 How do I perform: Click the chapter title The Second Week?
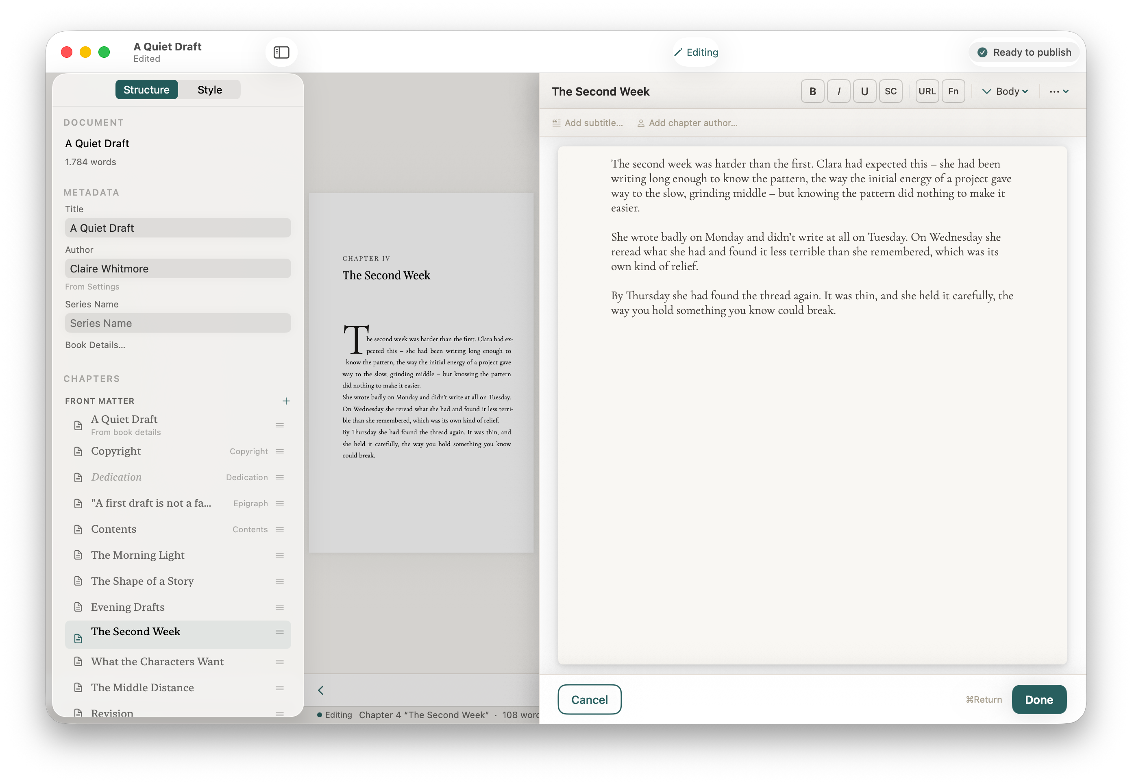[601, 91]
